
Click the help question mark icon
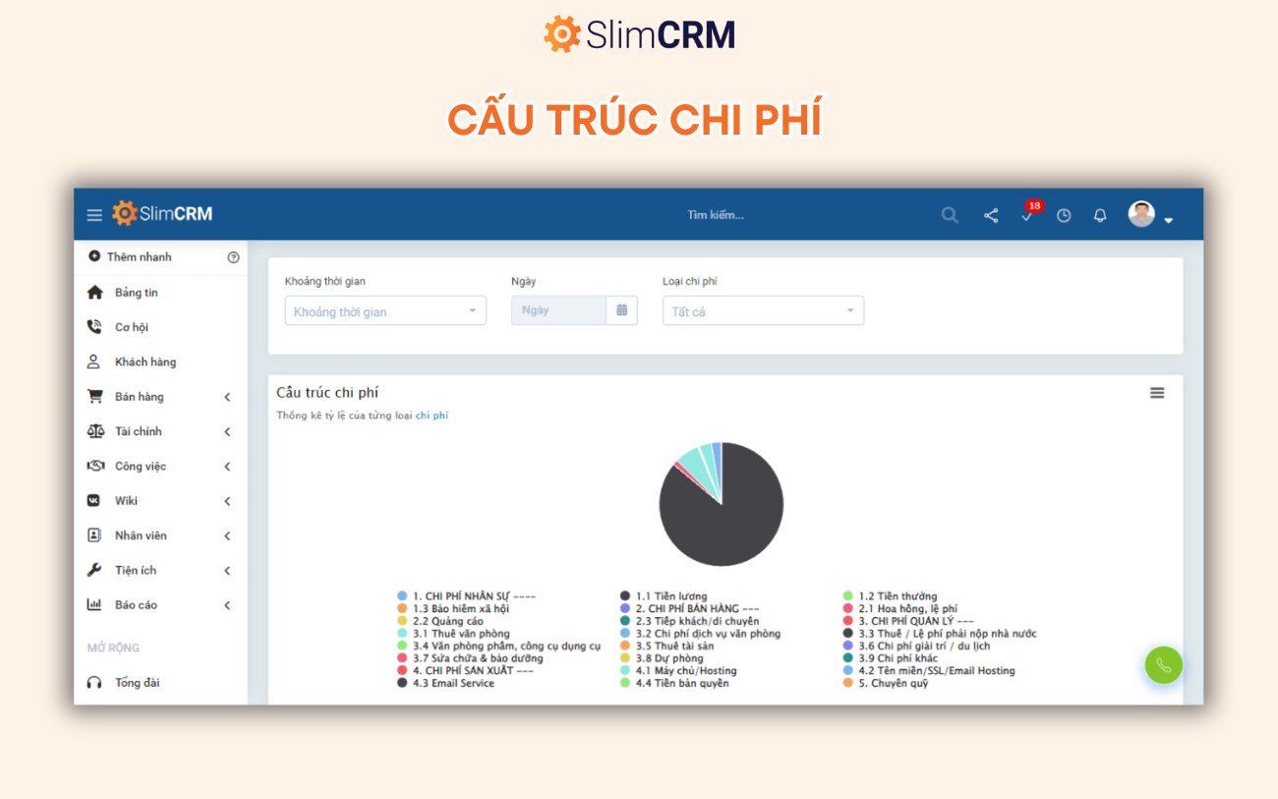233,257
